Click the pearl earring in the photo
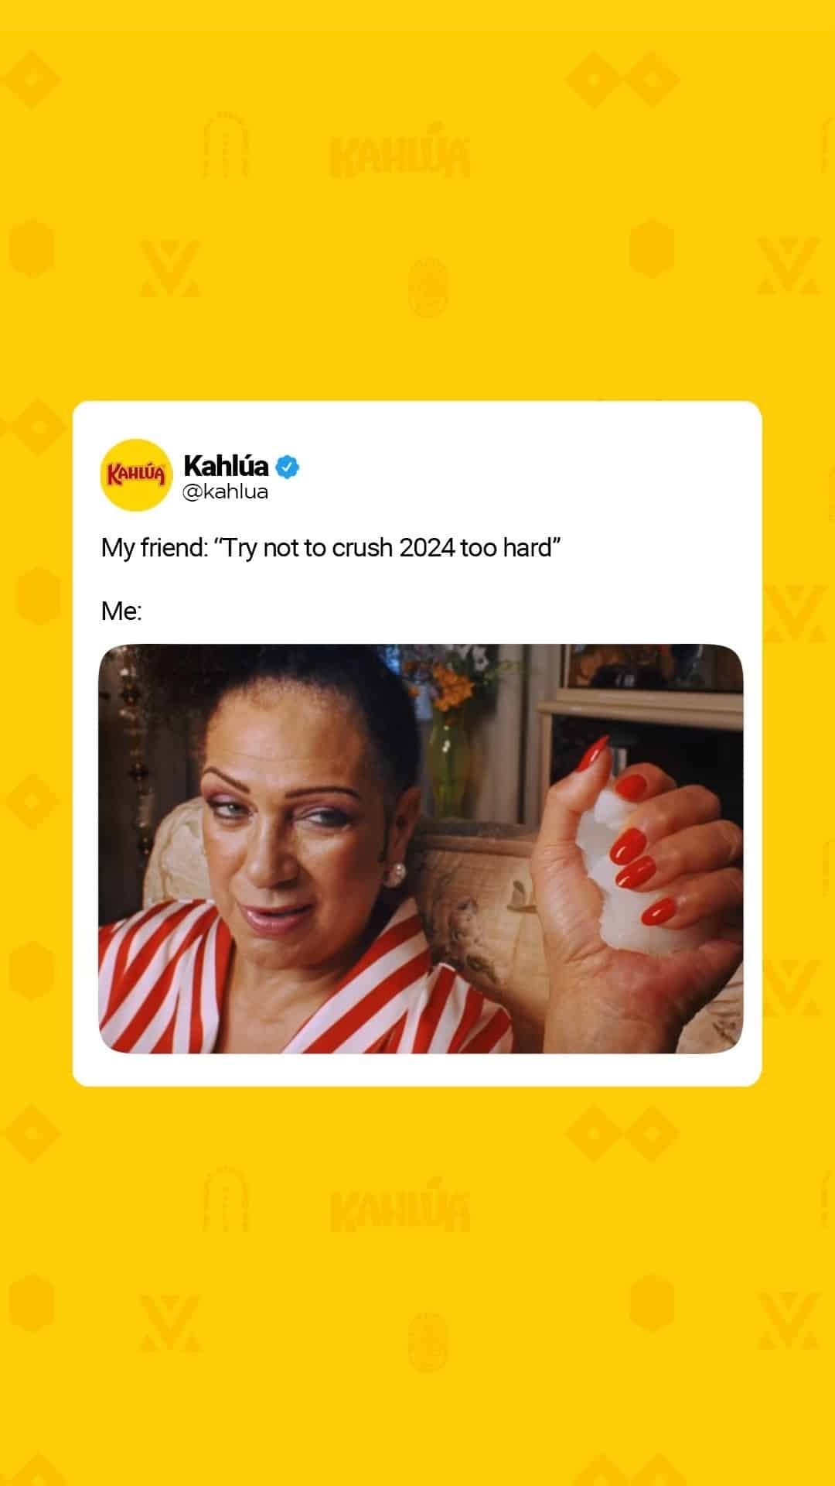Screen dimensions: 835x1486 pyautogui.click(x=395, y=873)
